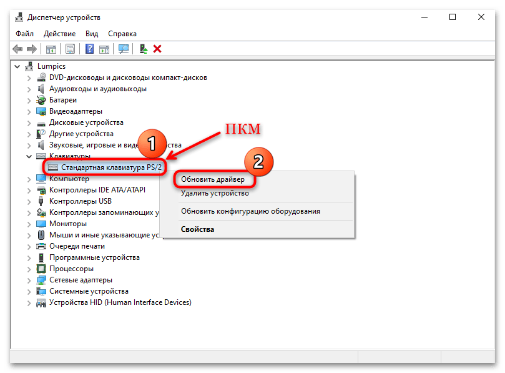The image size is (505, 373).
Task: Click Свойства in the context menu
Action: pyautogui.click(x=197, y=229)
